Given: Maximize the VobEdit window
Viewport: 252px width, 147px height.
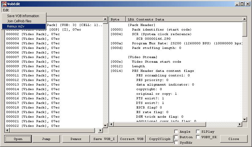Looking at the screenshot, I should click(x=242, y=4).
